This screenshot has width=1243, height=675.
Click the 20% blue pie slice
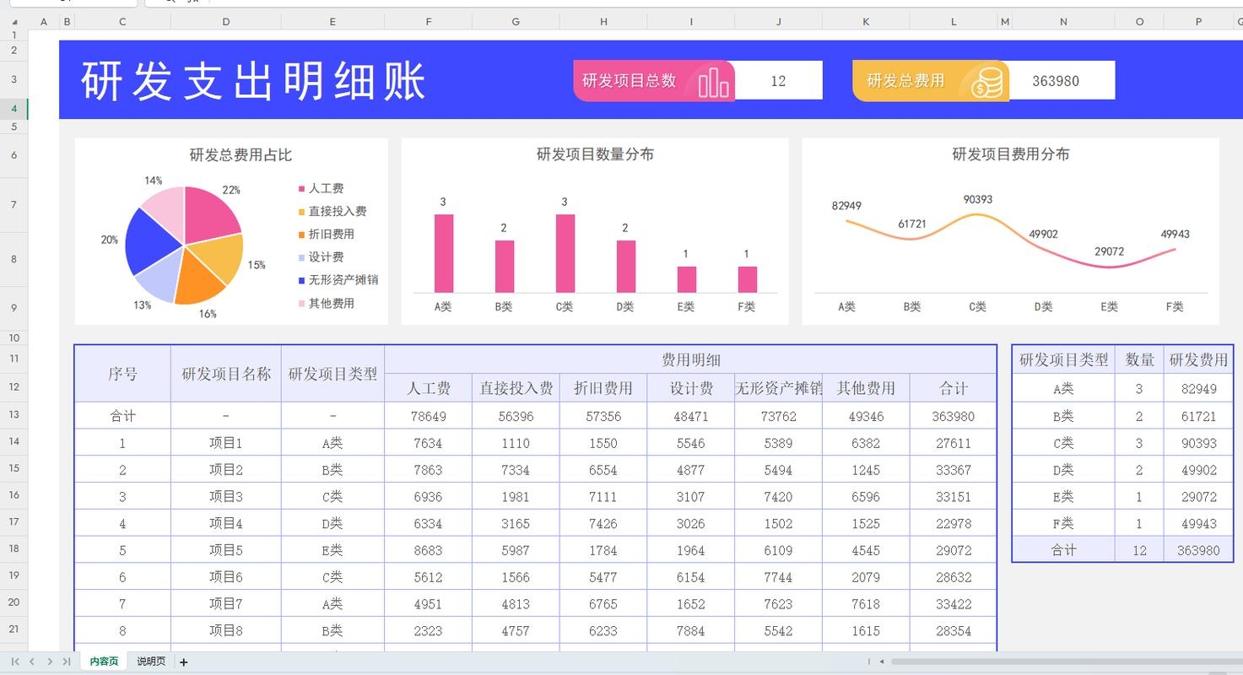click(150, 242)
